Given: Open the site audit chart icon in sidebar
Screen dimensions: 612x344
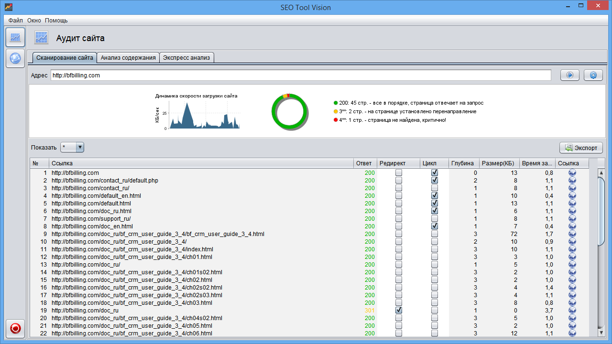Looking at the screenshot, I should click(x=15, y=37).
